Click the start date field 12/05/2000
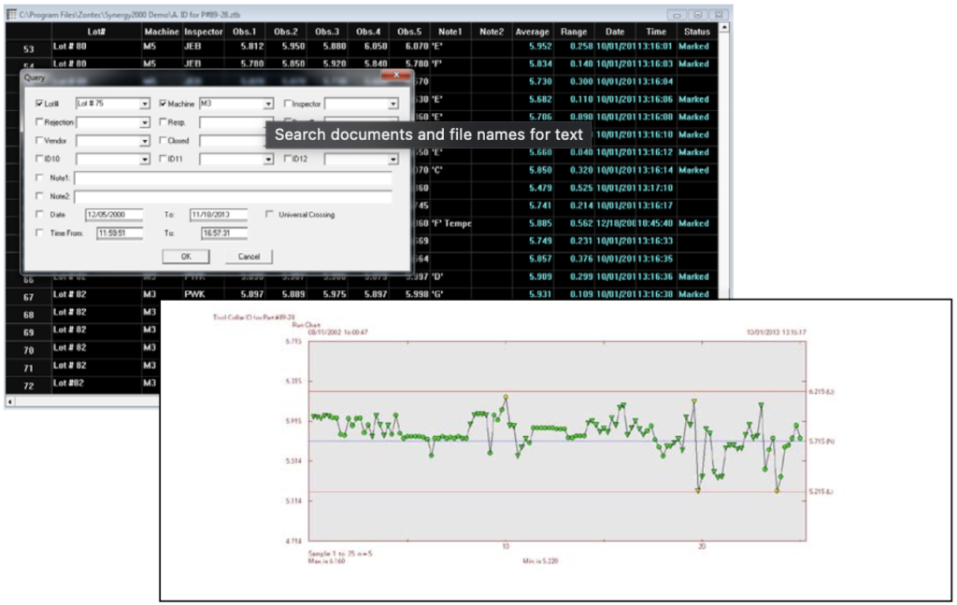 pos(114,215)
